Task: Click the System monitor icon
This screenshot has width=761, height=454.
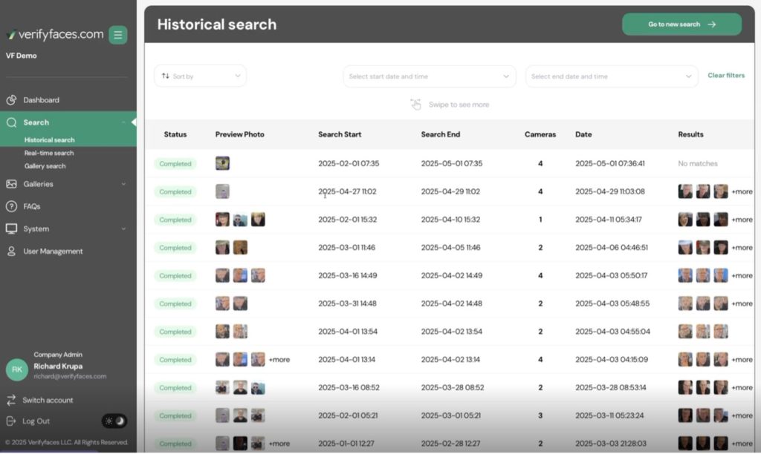Action: tap(11, 228)
